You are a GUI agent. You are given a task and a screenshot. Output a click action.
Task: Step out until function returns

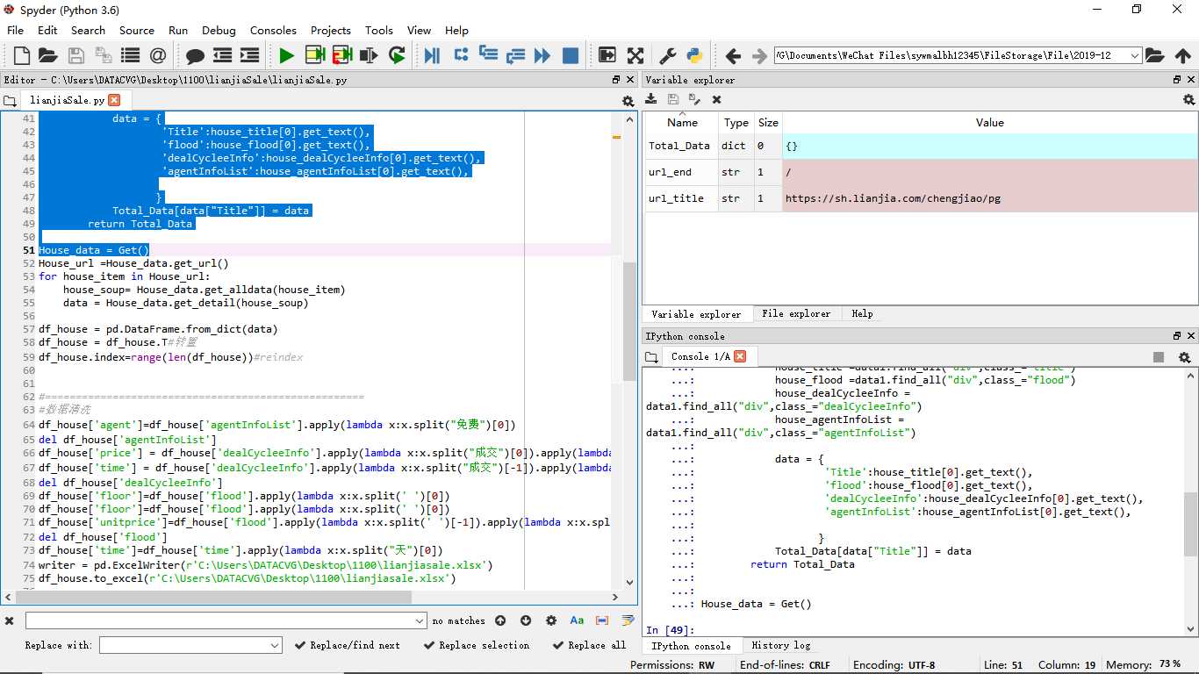(x=515, y=55)
